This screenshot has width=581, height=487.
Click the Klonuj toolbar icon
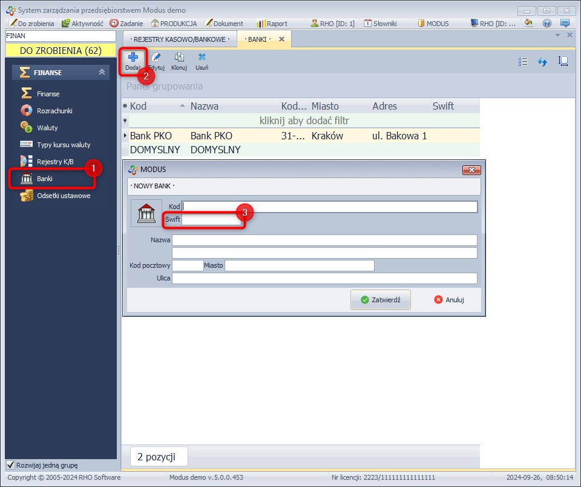click(x=179, y=58)
